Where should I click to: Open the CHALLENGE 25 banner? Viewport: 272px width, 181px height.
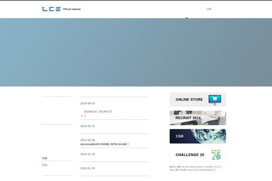(x=198, y=155)
